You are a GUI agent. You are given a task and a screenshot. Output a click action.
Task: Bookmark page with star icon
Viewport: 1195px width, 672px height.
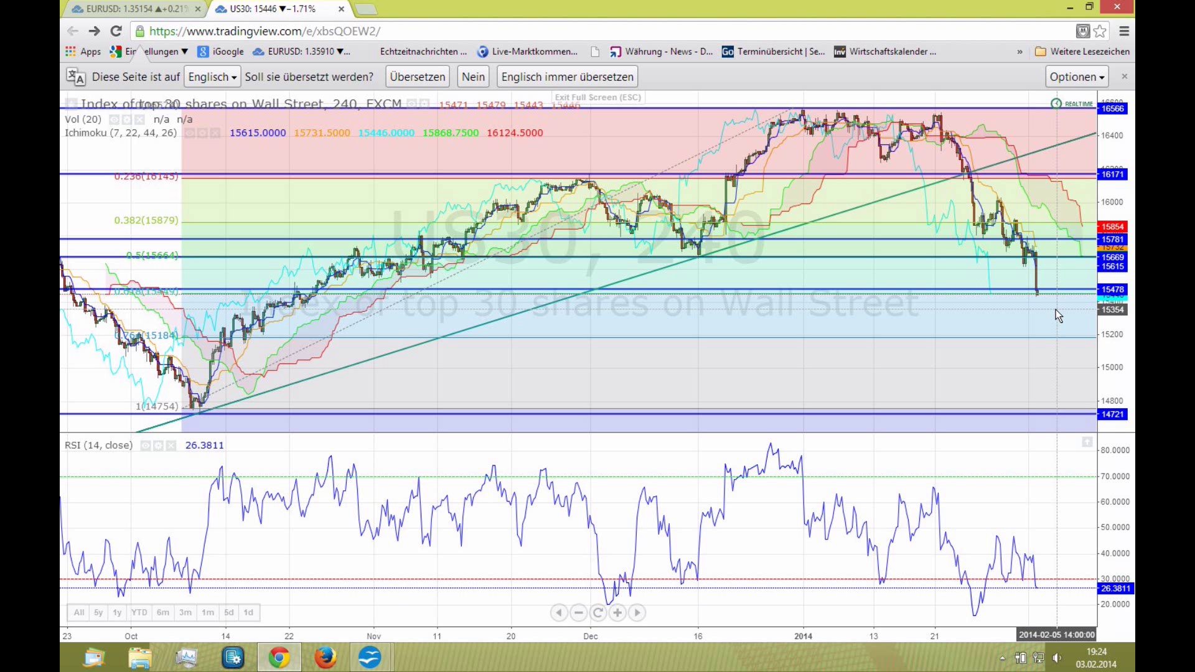[1100, 31]
